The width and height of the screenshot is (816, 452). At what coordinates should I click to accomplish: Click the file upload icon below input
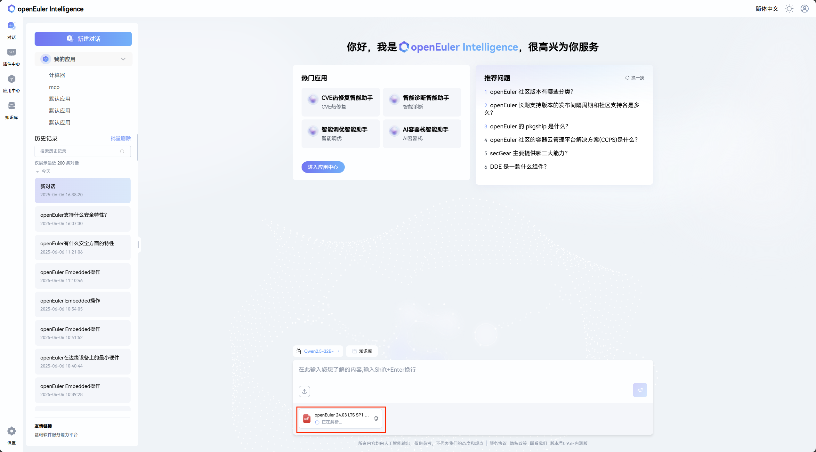pyautogui.click(x=304, y=391)
